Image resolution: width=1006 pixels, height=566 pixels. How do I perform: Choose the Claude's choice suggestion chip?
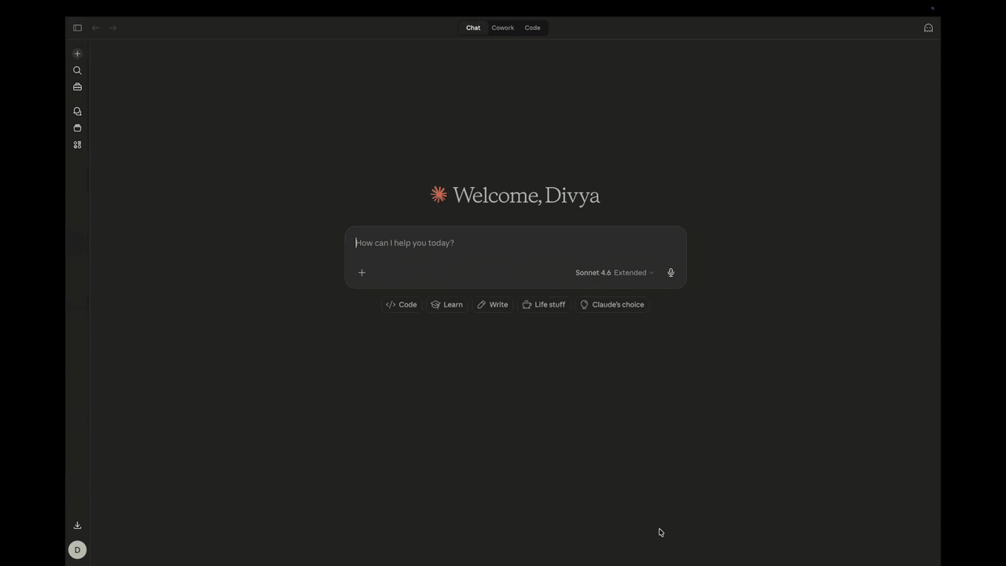[x=611, y=304]
